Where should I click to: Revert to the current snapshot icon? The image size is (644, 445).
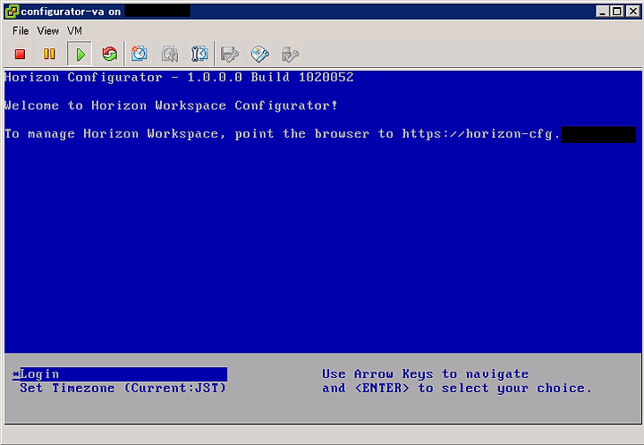170,54
